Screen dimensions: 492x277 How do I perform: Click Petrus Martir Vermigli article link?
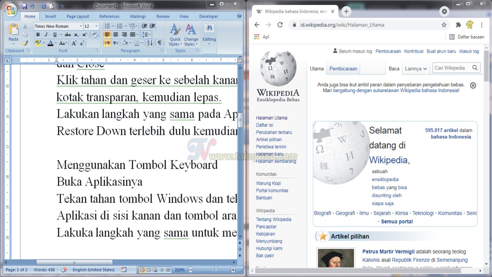388,252
